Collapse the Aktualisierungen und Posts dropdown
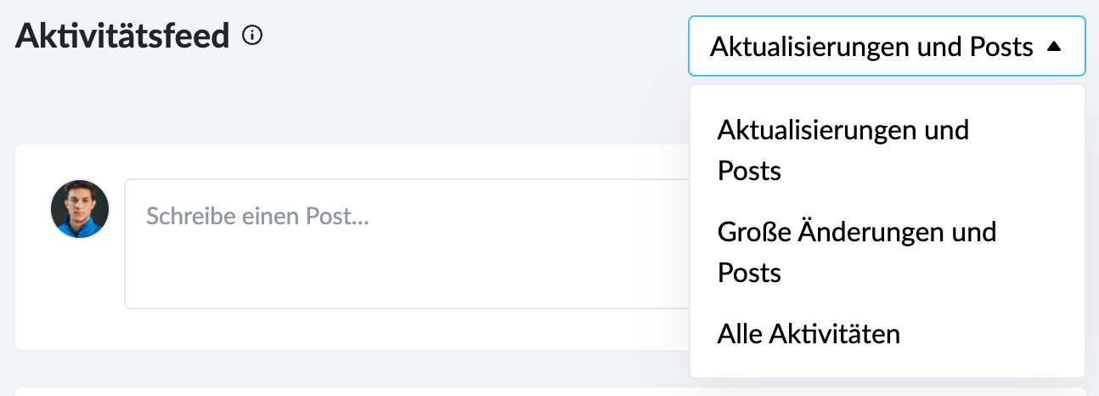 coord(887,47)
